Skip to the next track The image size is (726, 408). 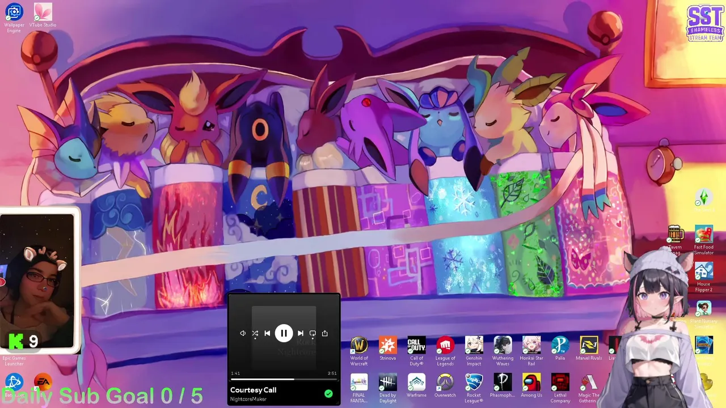[301, 333]
